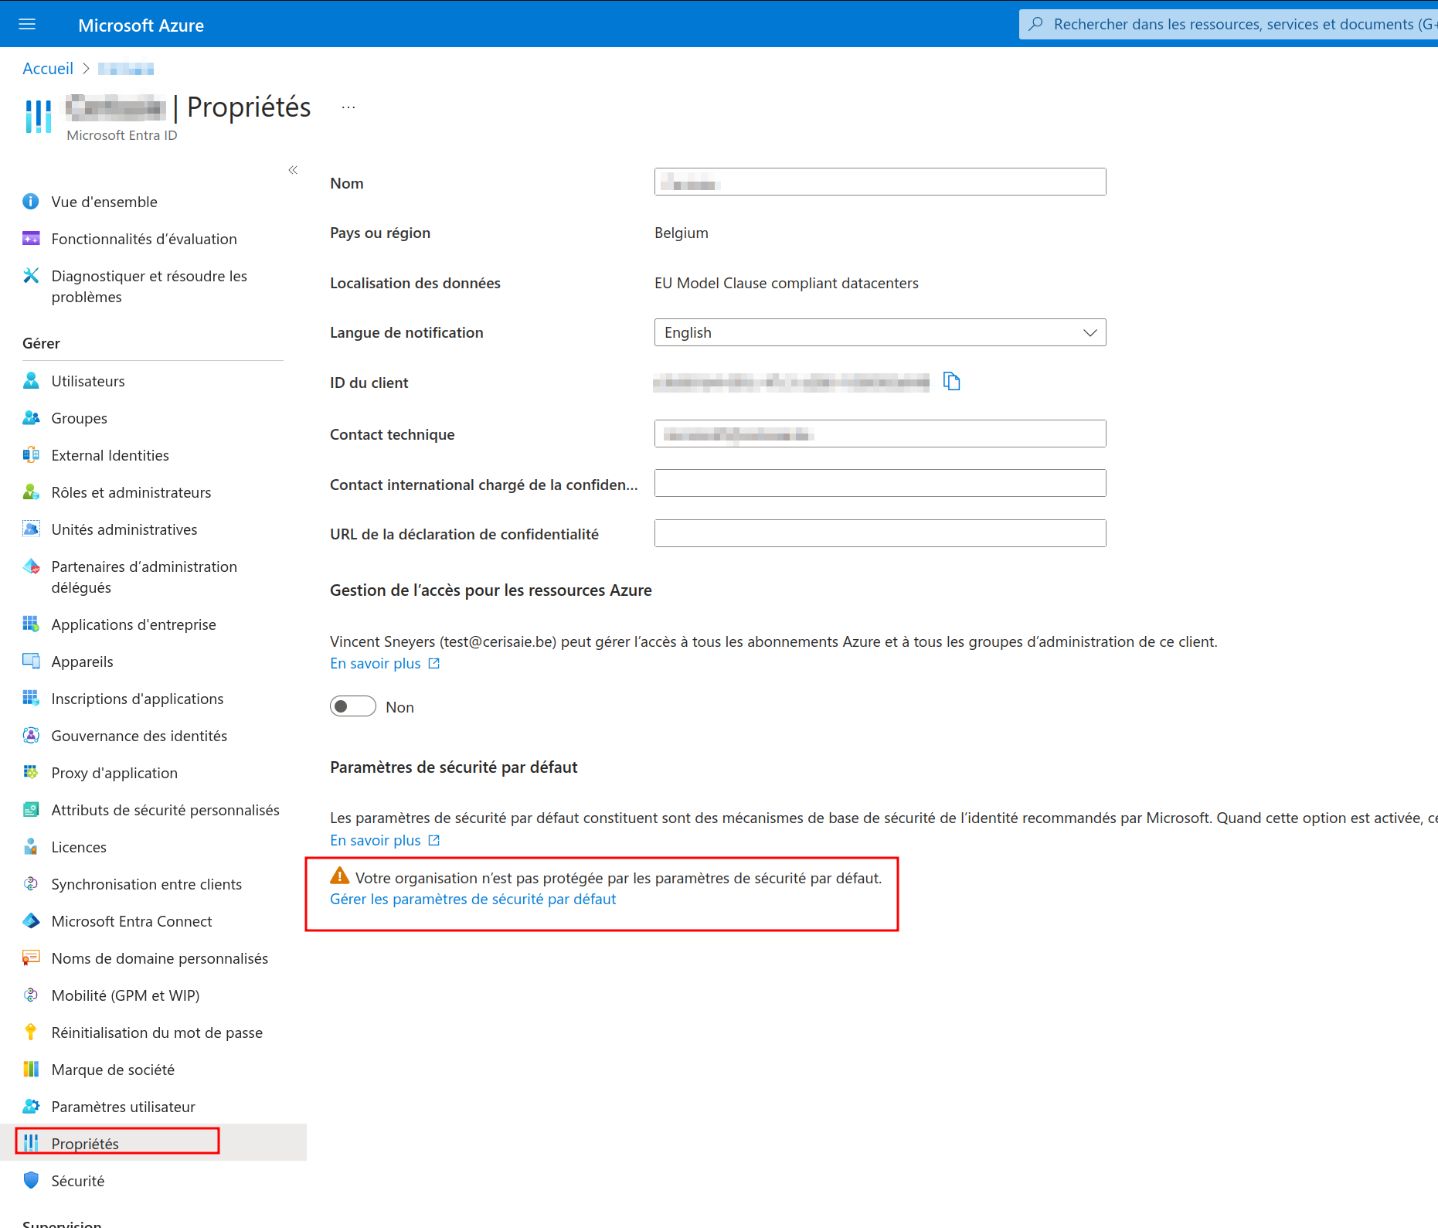The image size is (1438, 1228).
Task: Toggle Azure resource access management switch
Action: tap(353, 706)
